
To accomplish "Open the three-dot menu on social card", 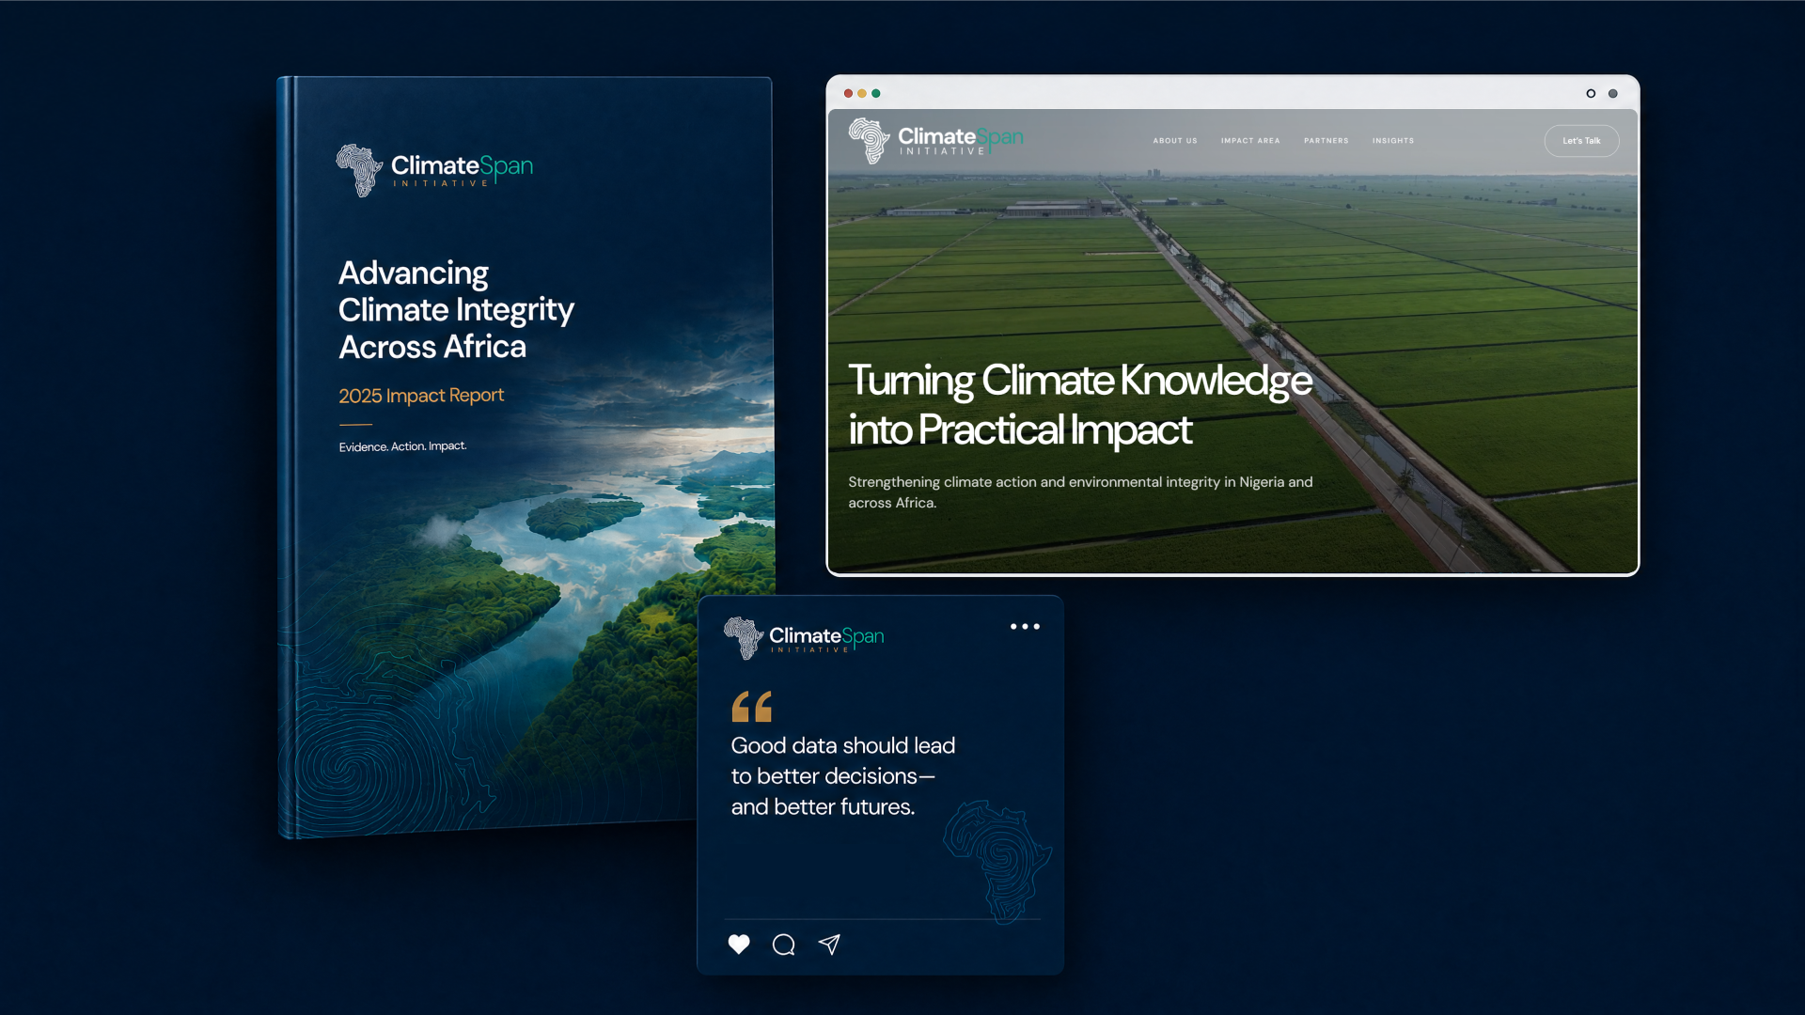I will click(x=1025, y=626).
